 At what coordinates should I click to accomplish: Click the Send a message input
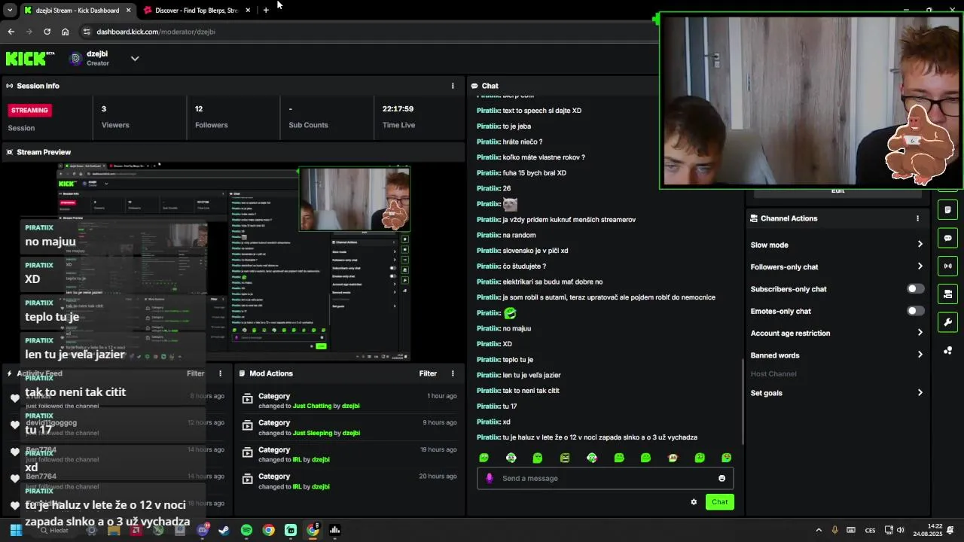click(605, 478)
